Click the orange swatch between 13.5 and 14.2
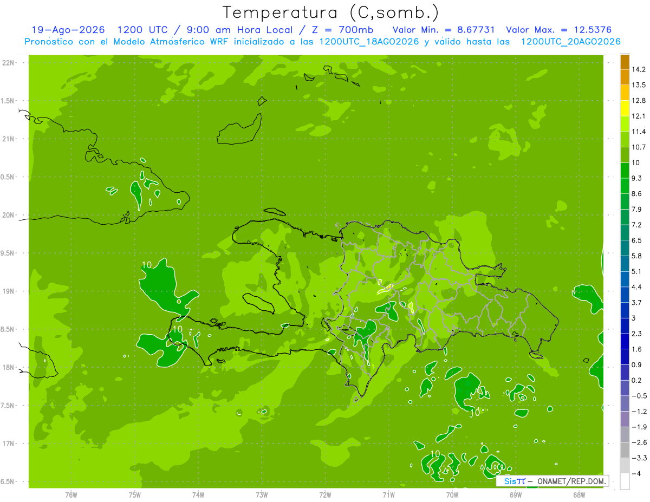The image size is (650, 502). [x=625, y=77]
